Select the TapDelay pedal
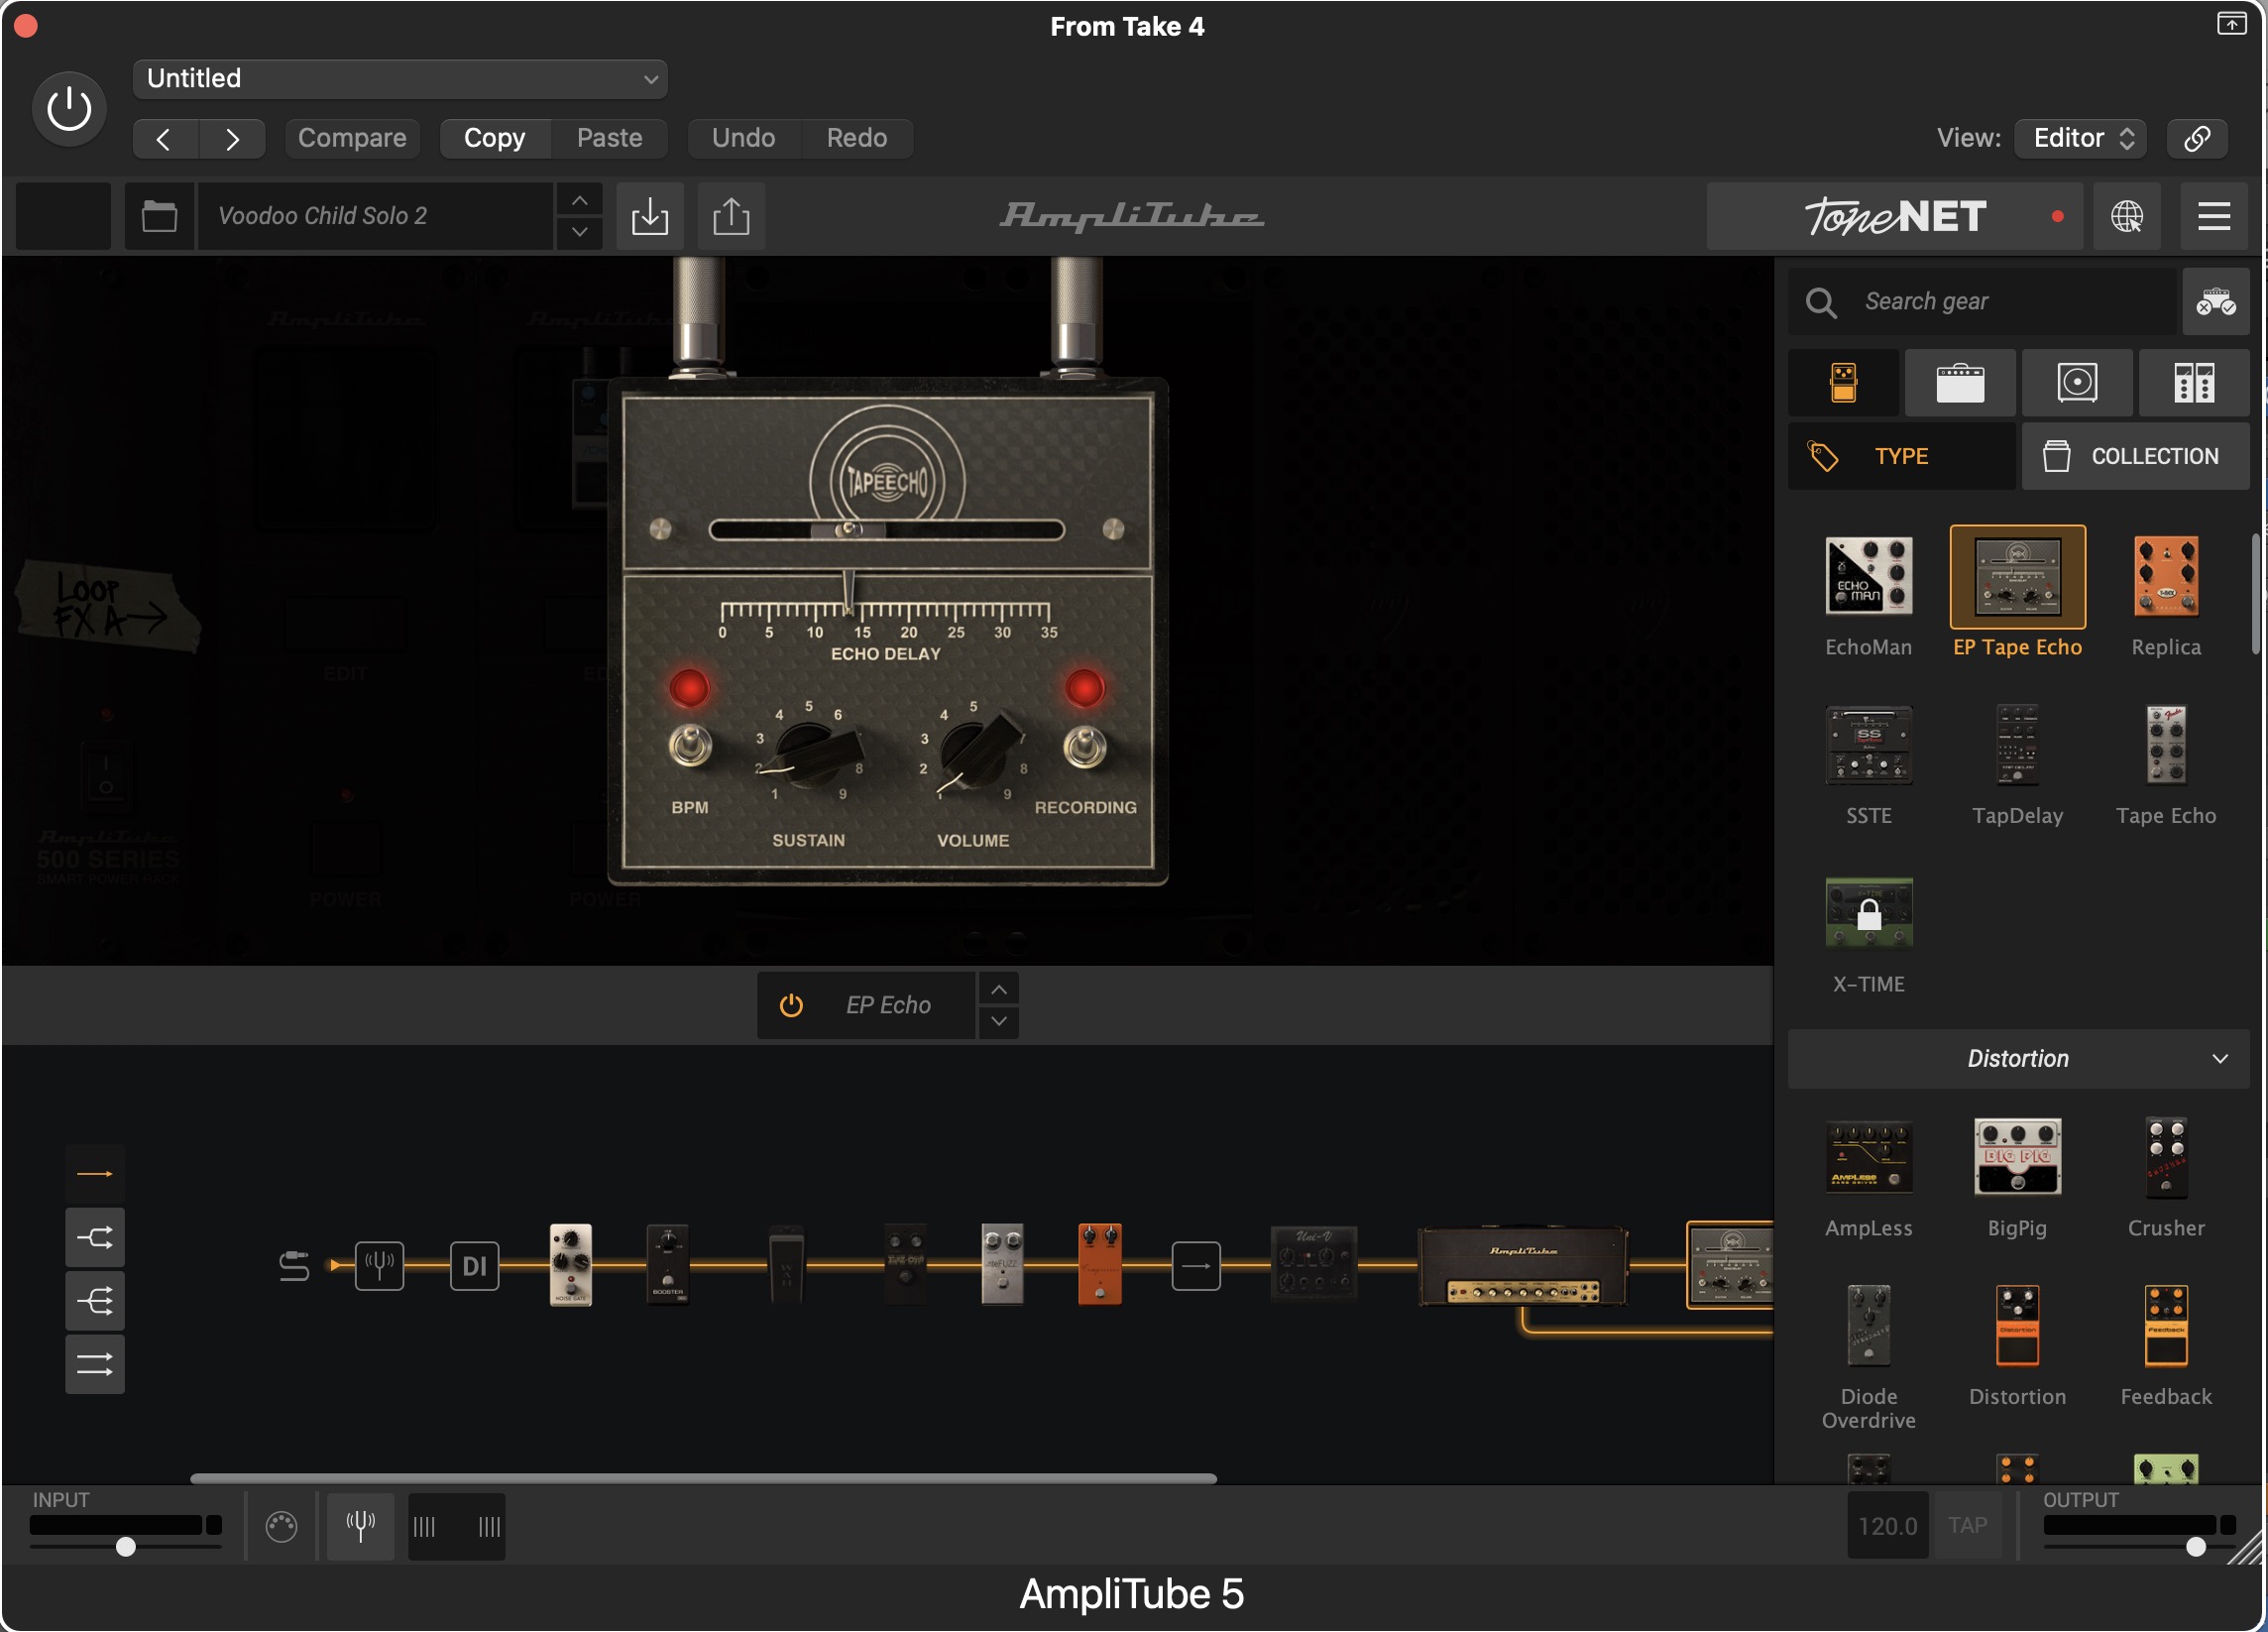 (2018, 744)
